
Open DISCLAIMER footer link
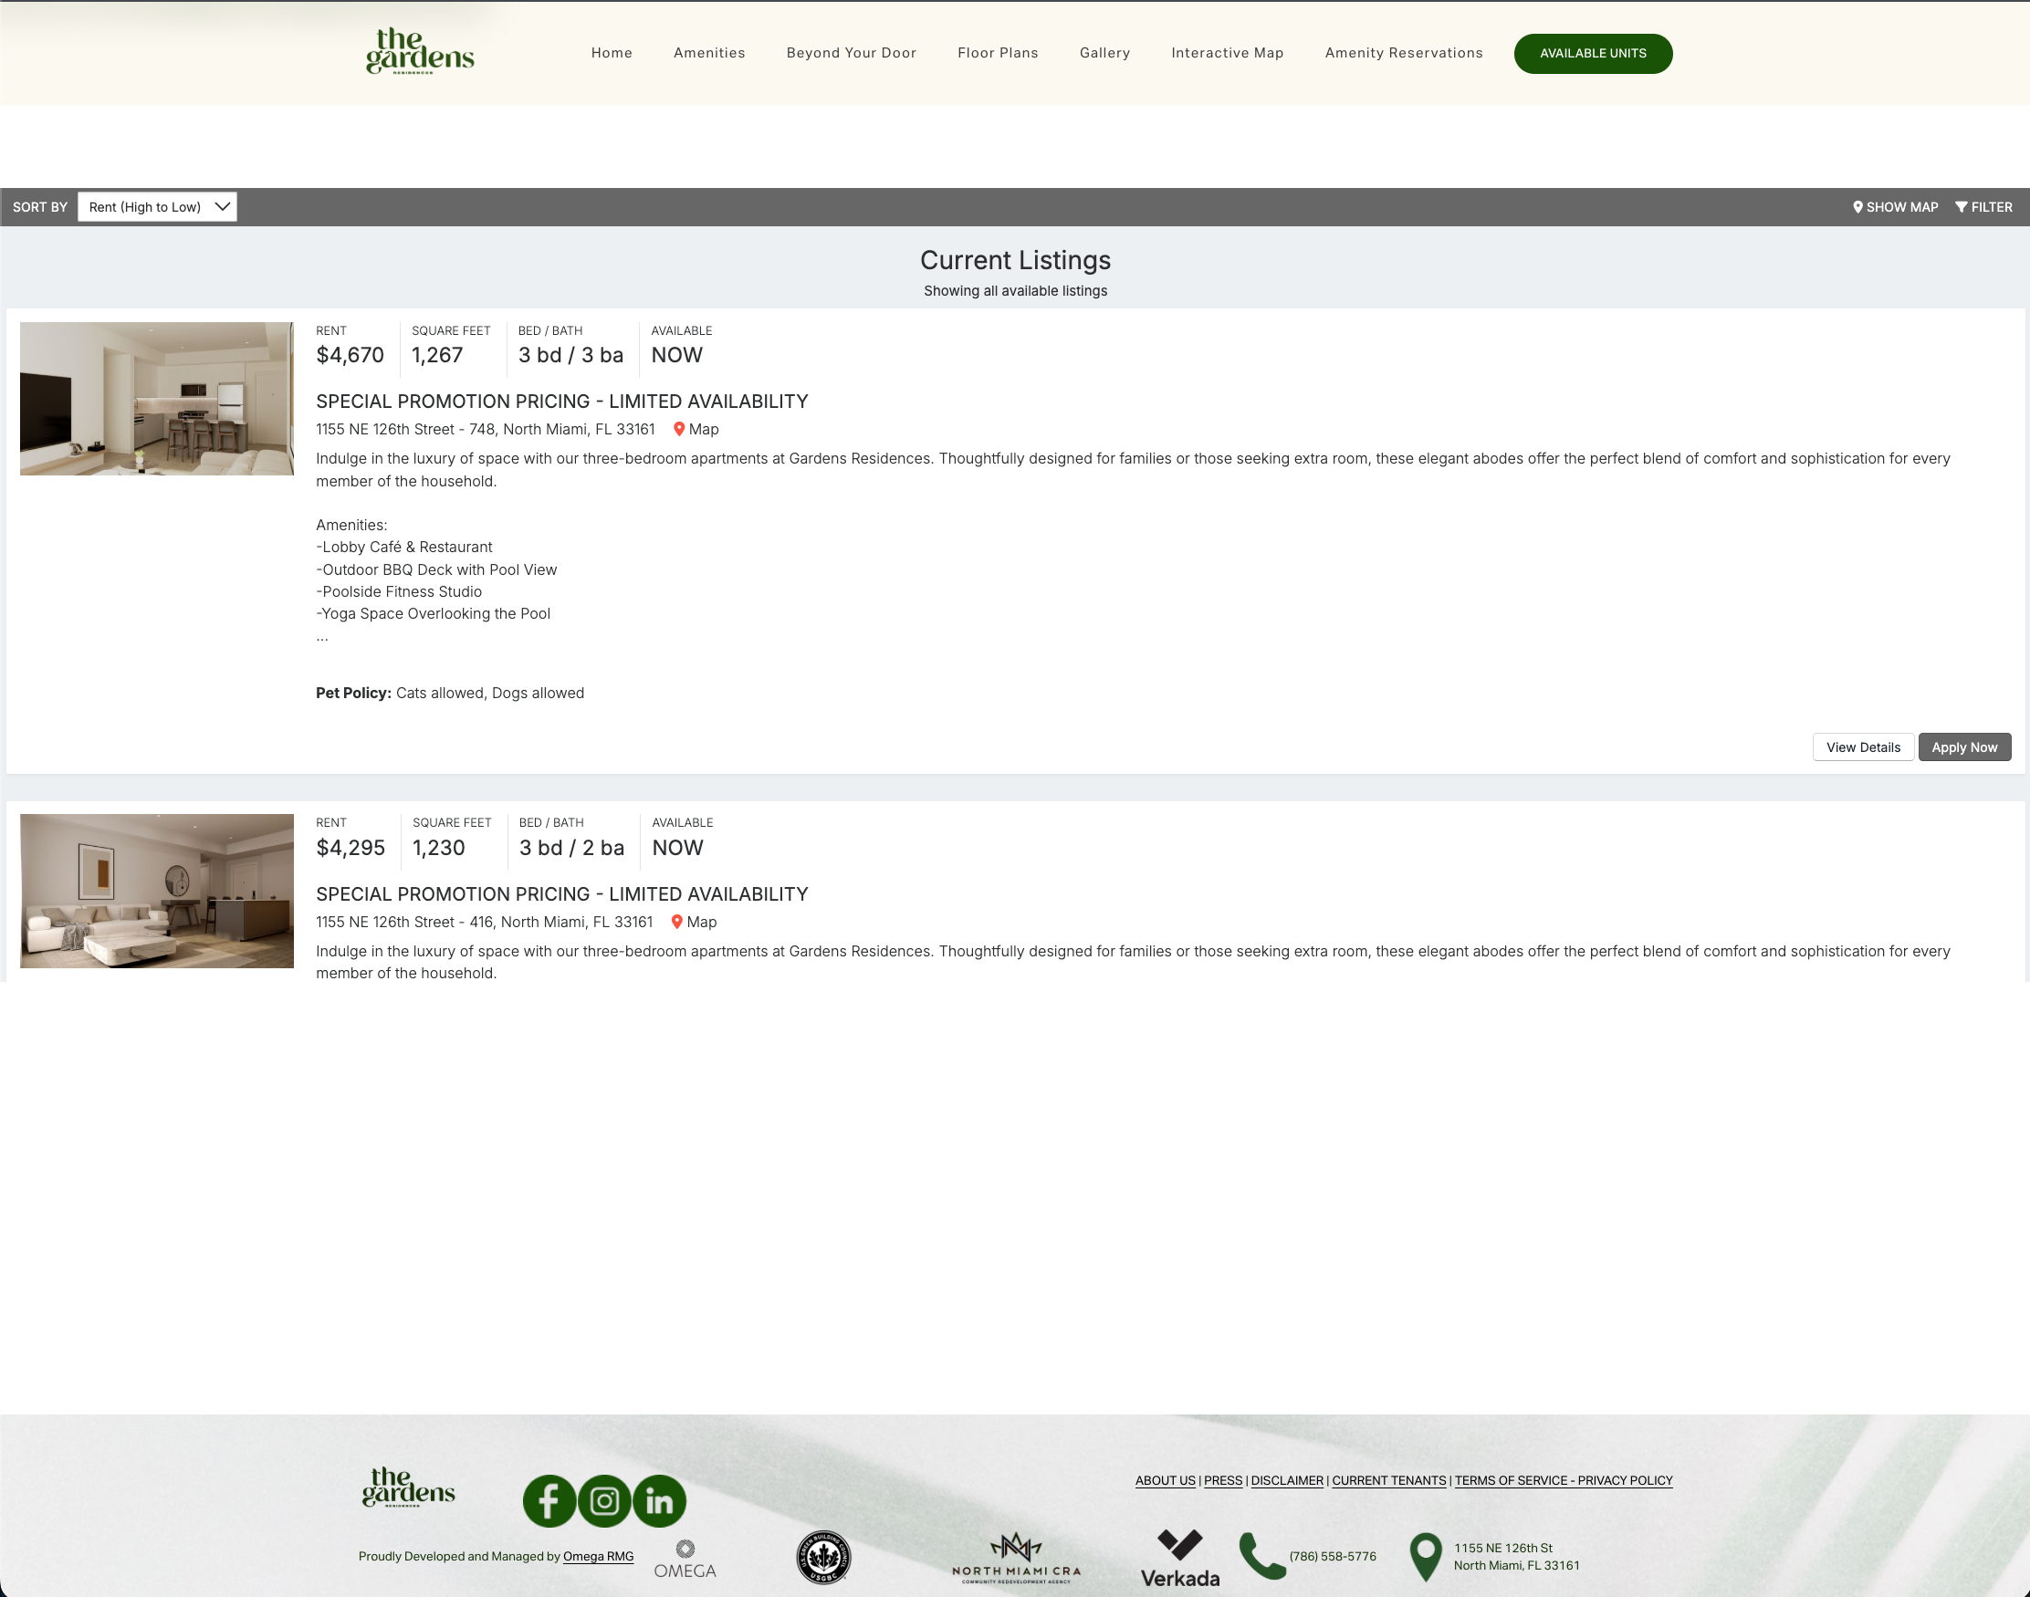(x=1287, y=1480)
